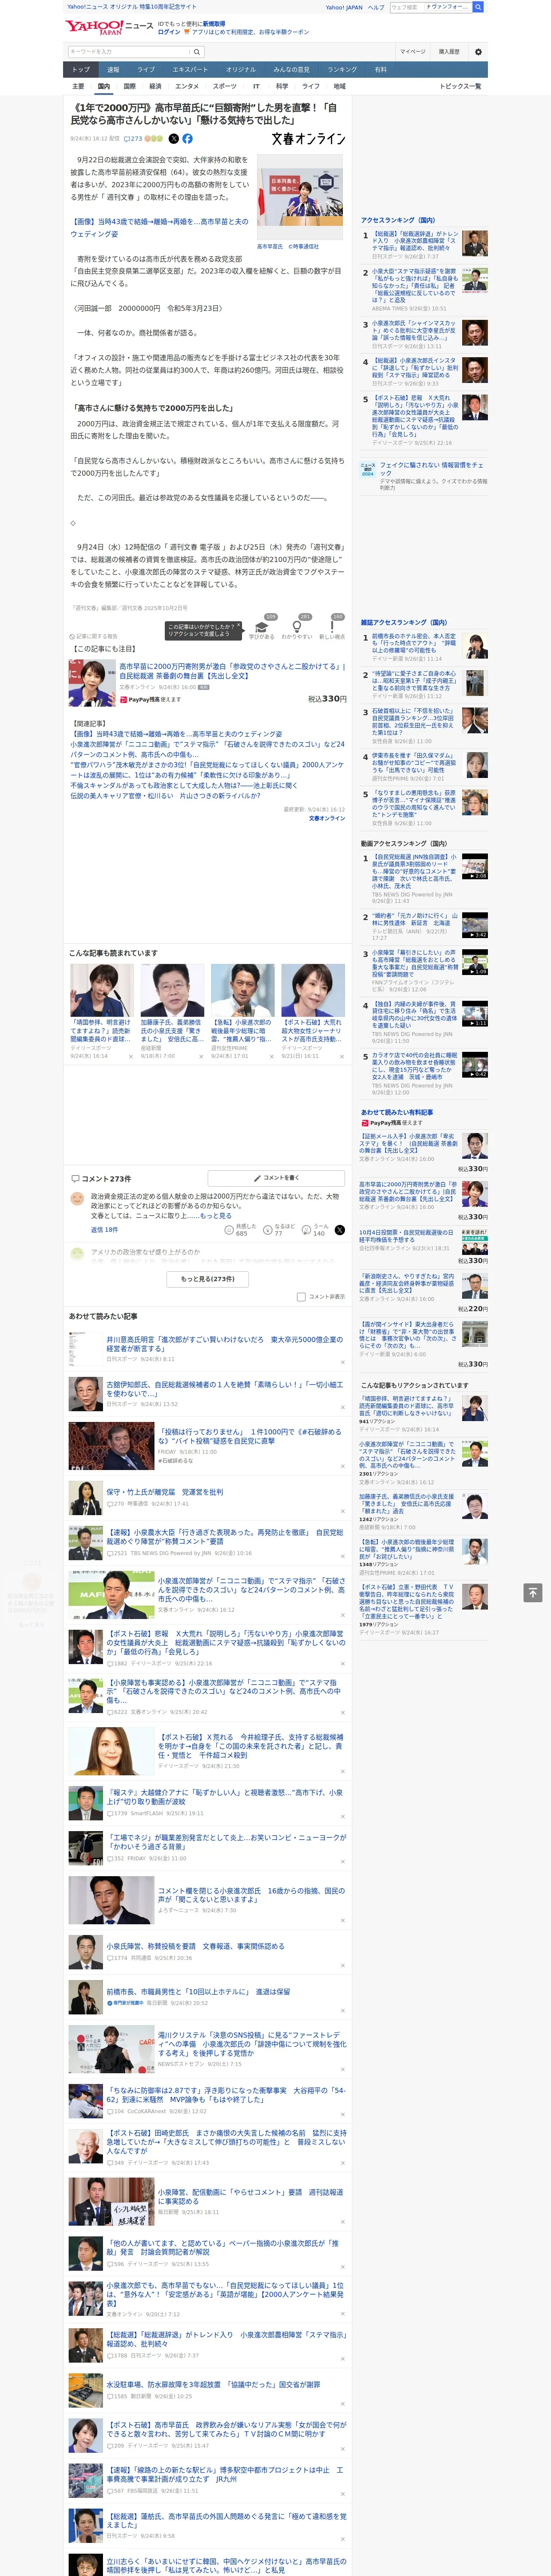Click the わかりやすい lightbulb reaction

click(297, 626)
